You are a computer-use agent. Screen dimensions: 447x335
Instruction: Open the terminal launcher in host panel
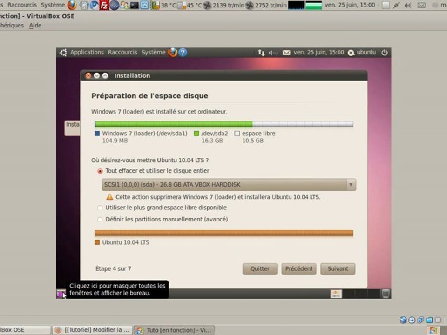[134, 5]
